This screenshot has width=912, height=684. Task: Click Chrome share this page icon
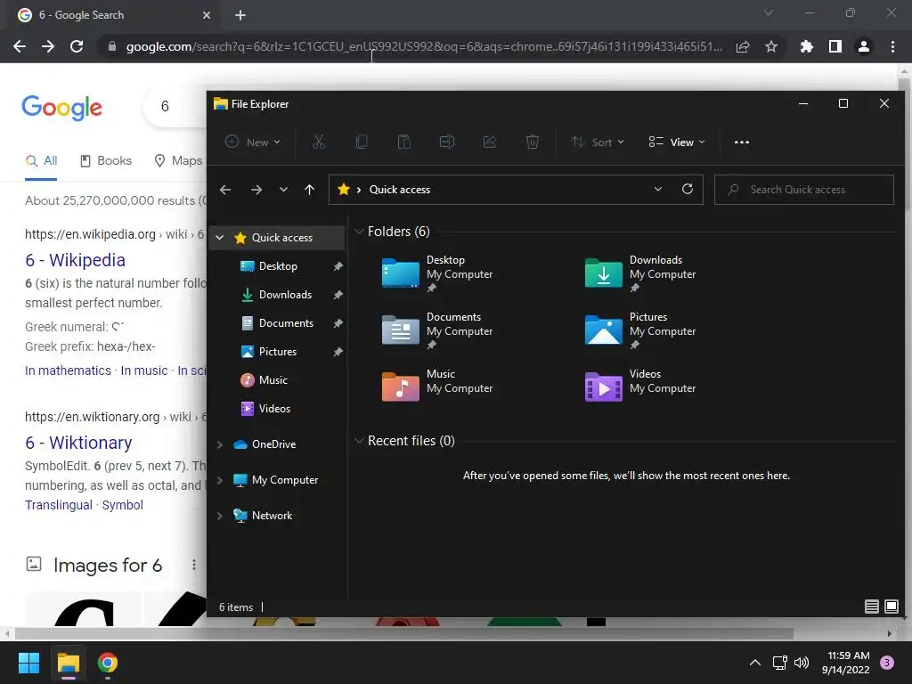tap(743, 46)
